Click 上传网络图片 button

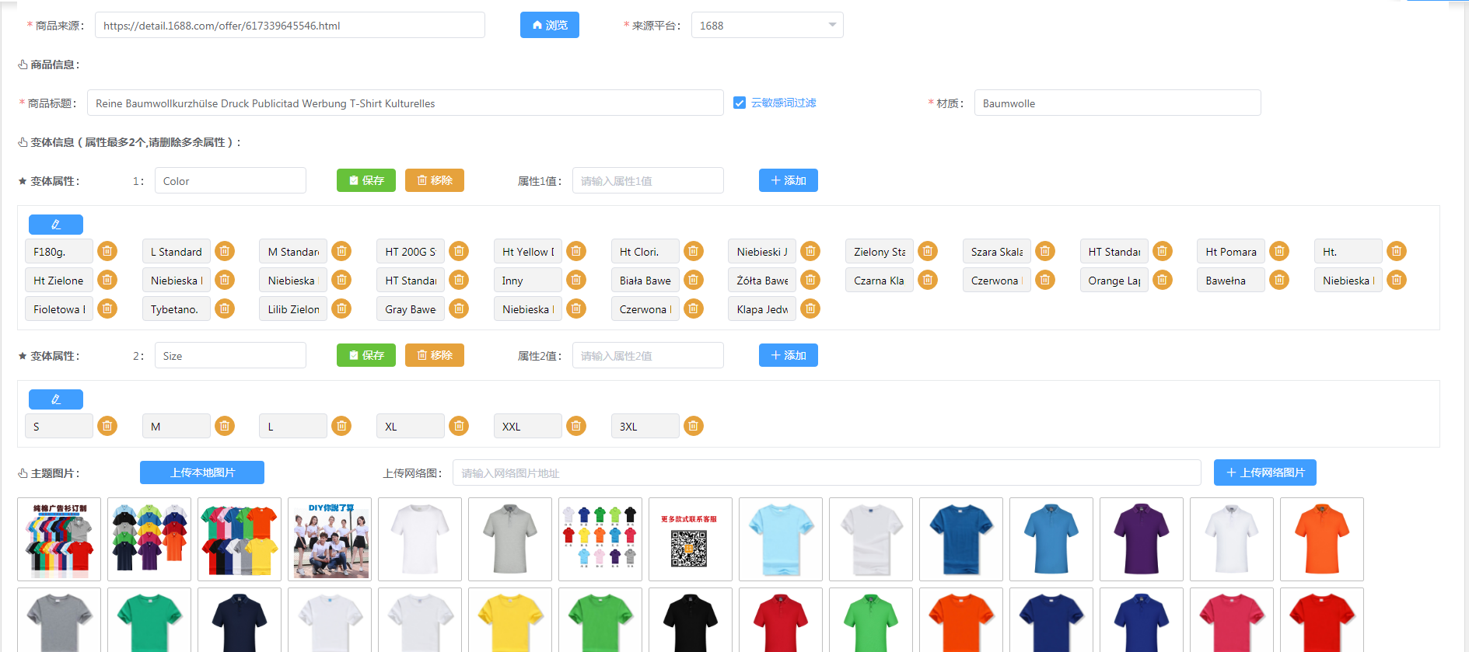(1264, 472)
